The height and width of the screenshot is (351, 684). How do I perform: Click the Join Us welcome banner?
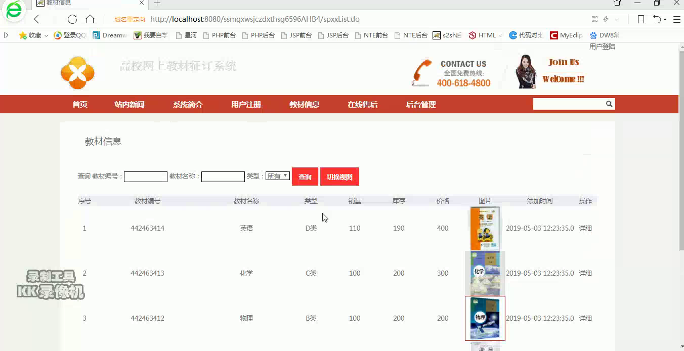(x=549, y=72)
